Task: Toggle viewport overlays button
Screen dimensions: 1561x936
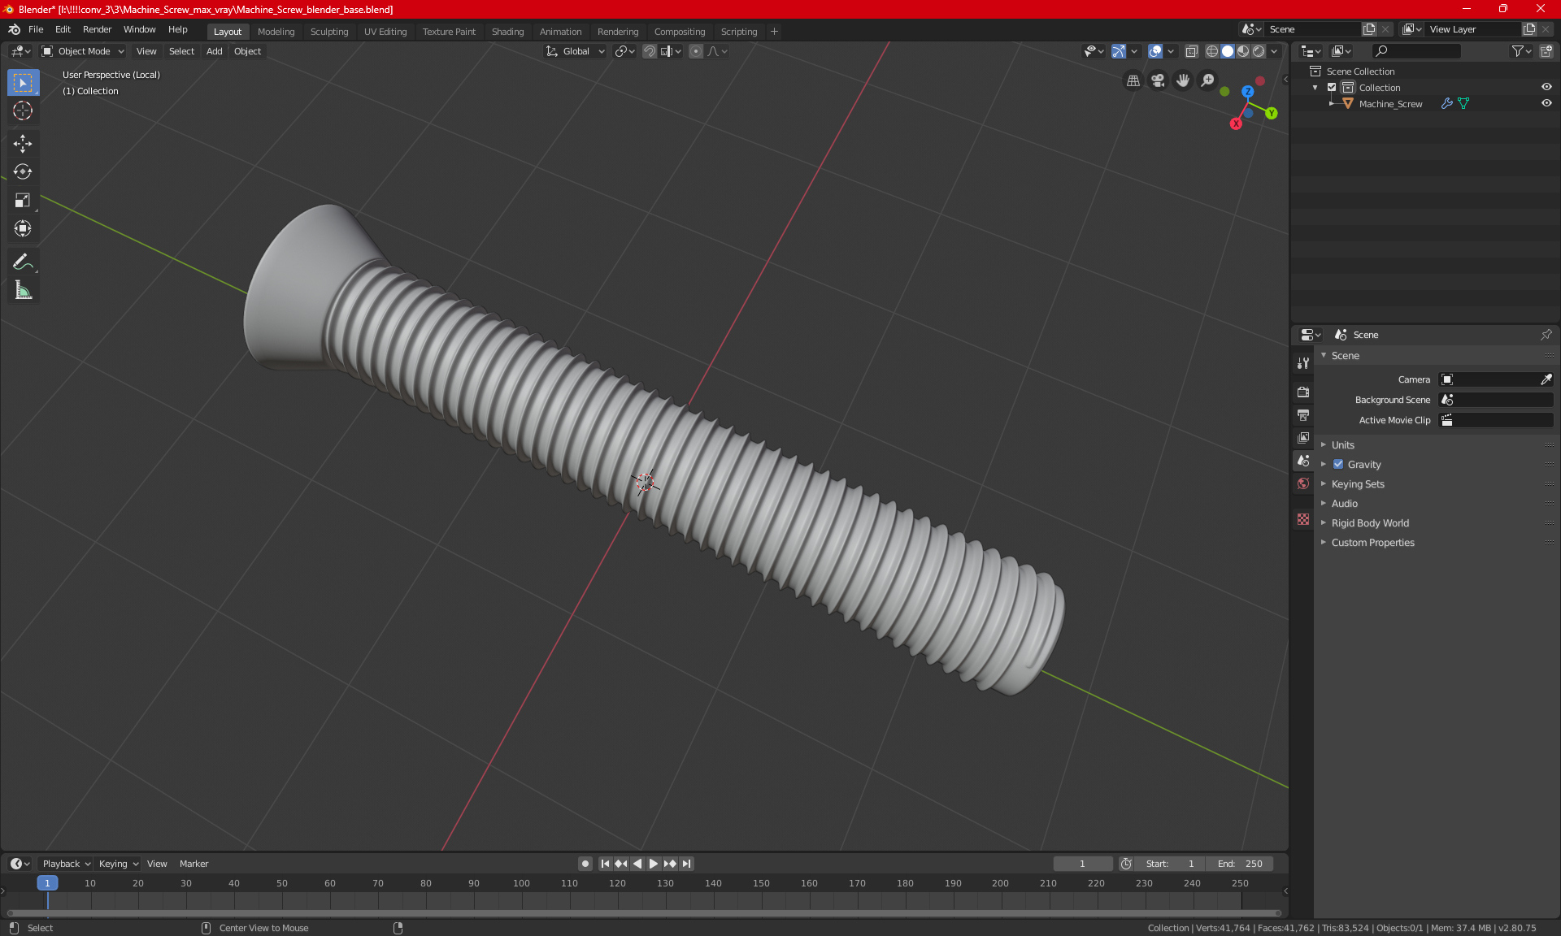Action: [1155, 51]
